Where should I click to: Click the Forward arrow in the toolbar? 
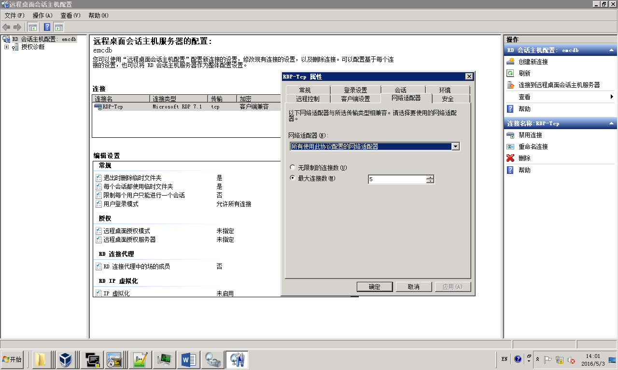tap(17, 27)
